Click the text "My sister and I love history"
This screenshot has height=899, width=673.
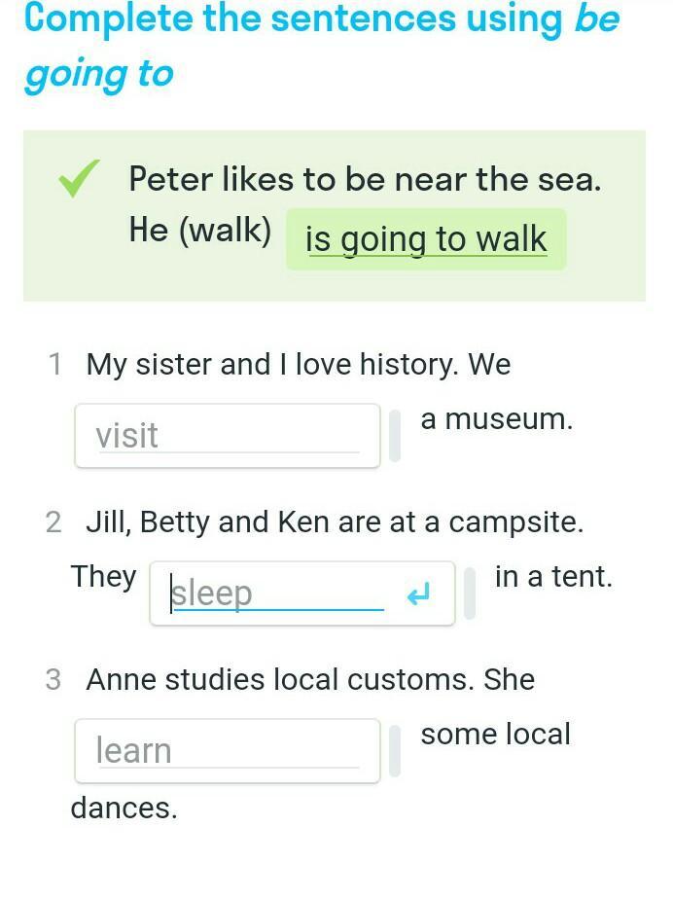coord(270,365)
